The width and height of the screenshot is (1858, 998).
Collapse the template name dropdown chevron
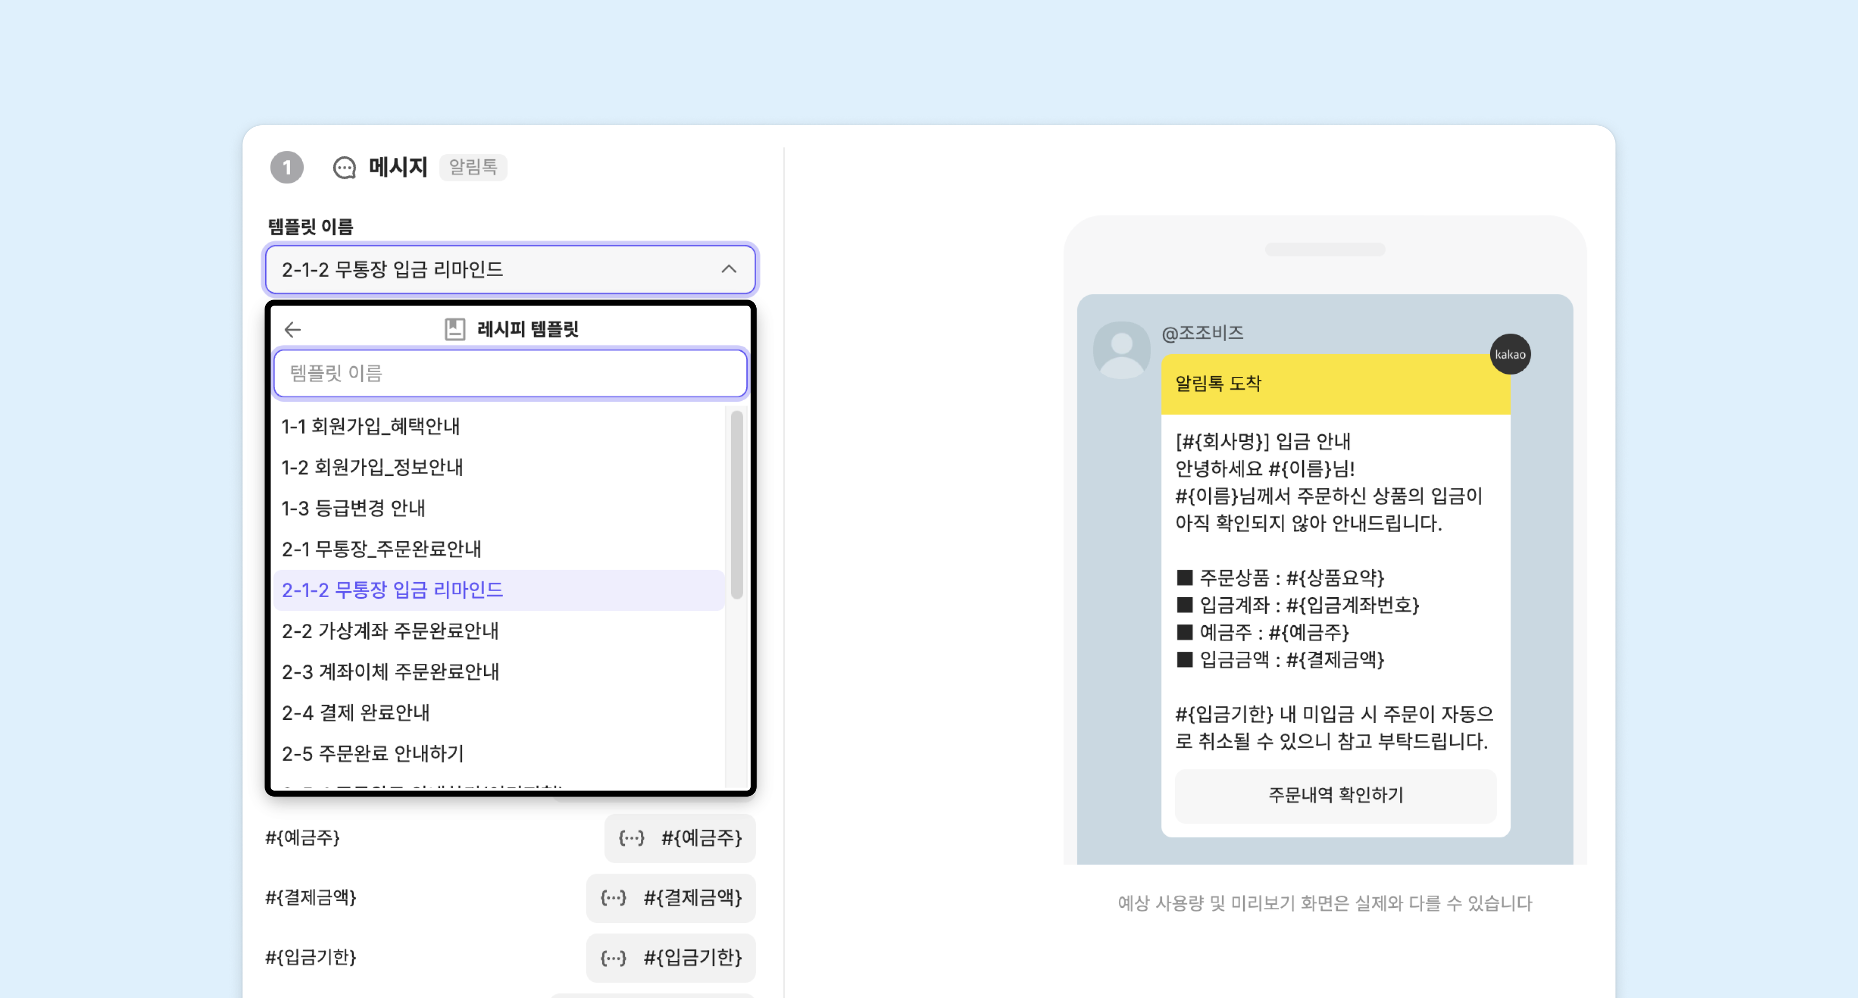tap(729, 269)
